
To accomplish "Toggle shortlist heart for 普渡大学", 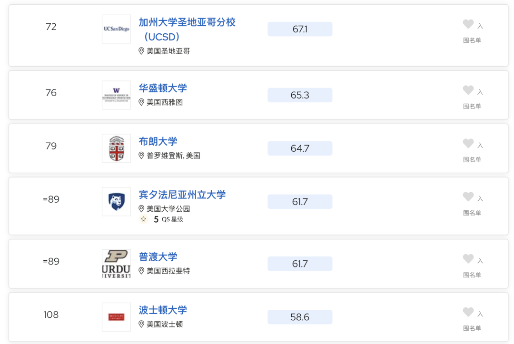I will tap(468, 258).
